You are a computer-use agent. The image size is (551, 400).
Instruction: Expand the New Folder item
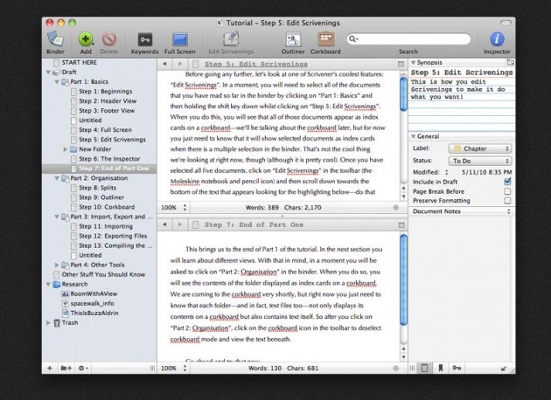(66, 149)
